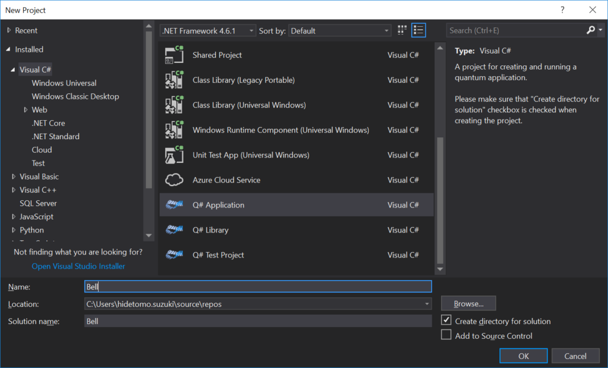Select the Cloud category
Viewport: 608px width, 368px height.
(42, 150)
